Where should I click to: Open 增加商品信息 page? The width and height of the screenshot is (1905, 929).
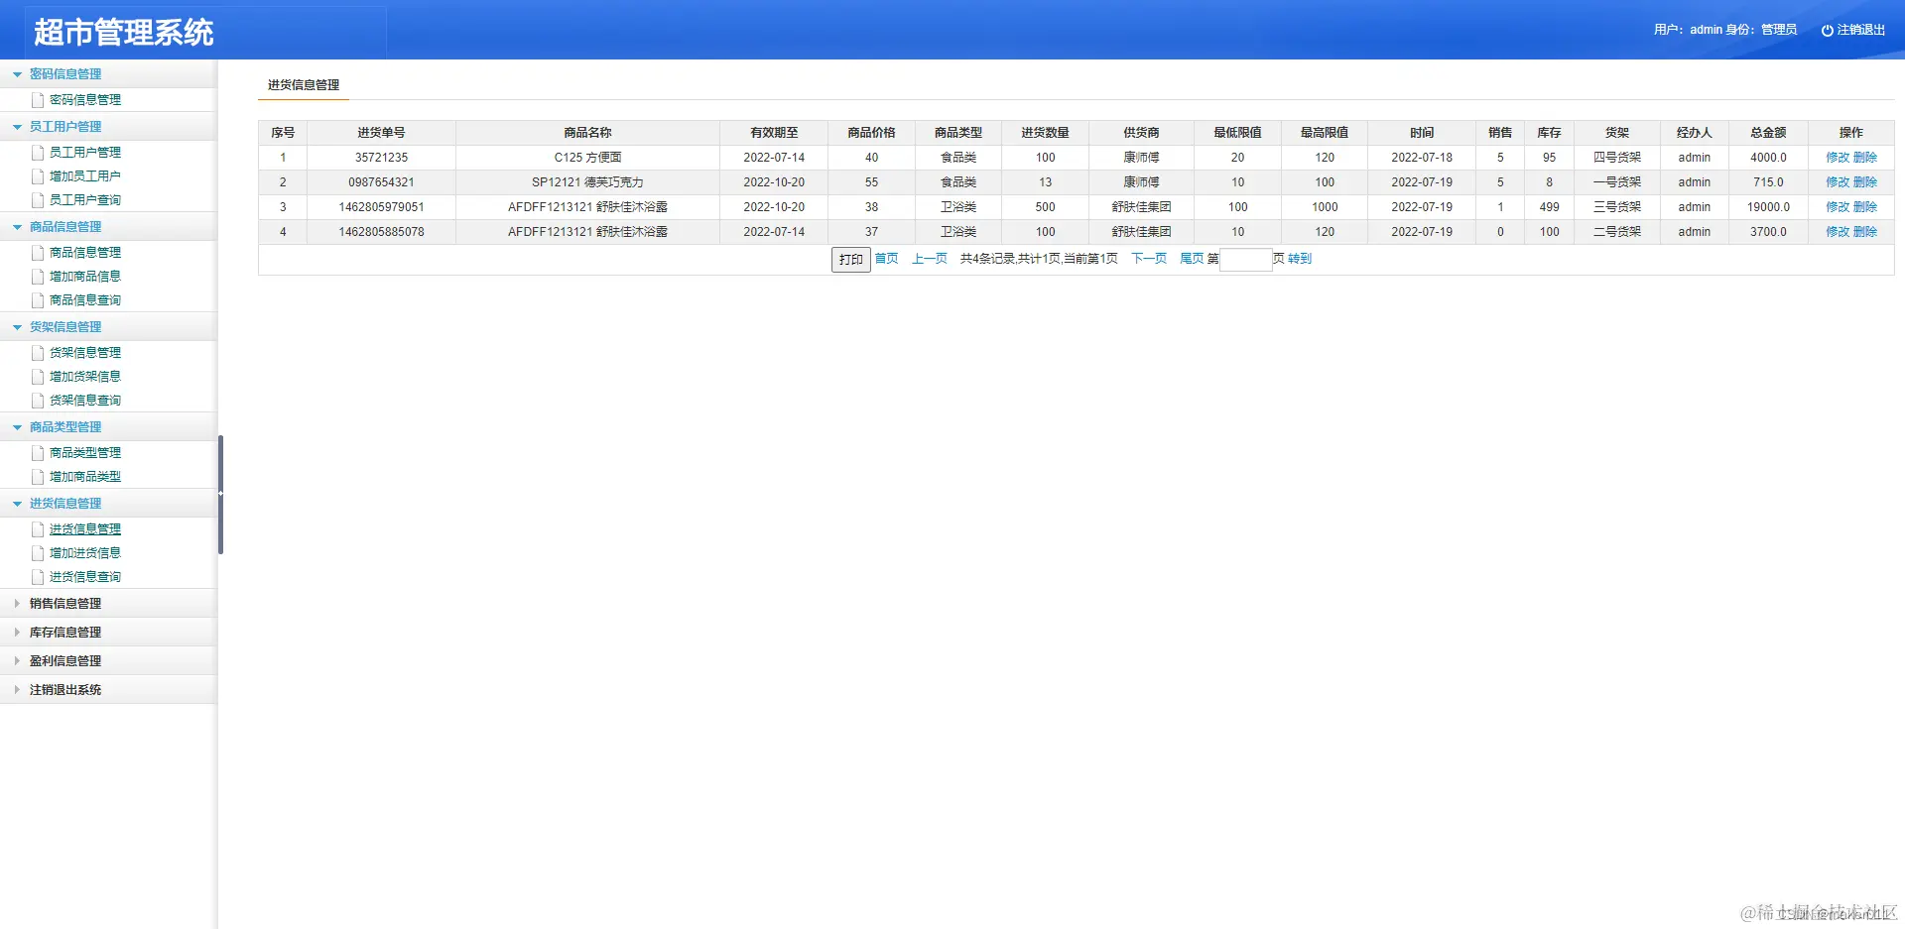pos(85,277)
